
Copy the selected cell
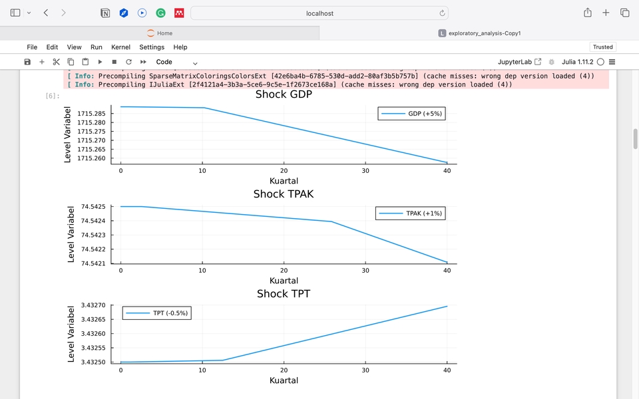click(71, 62)
